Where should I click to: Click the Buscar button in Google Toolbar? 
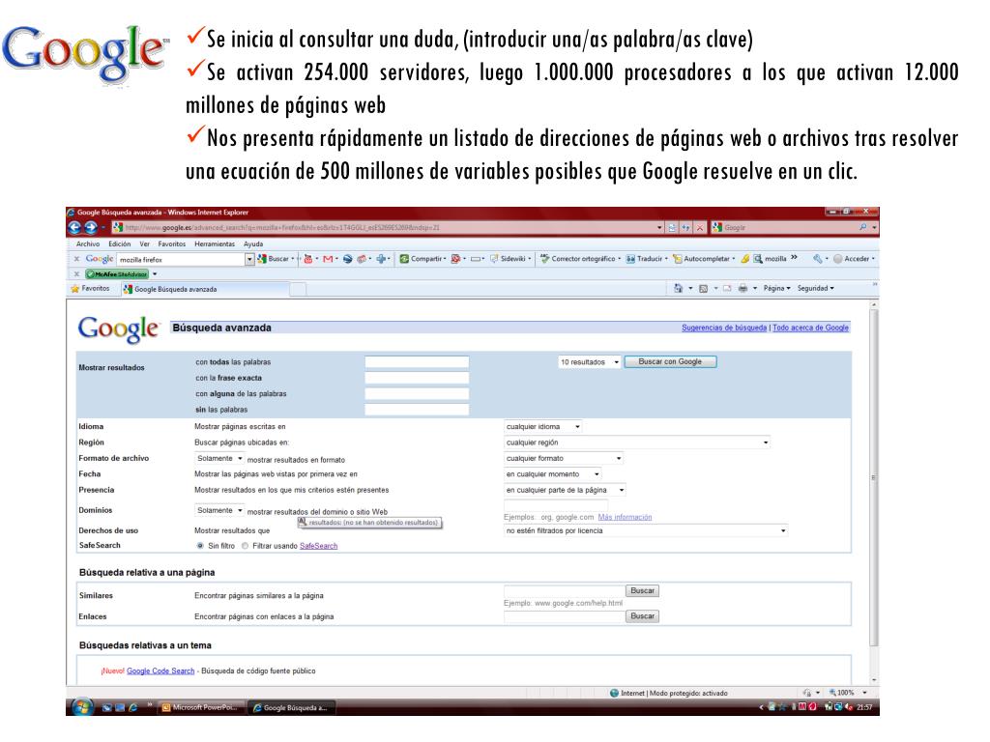tap(274, 259)
